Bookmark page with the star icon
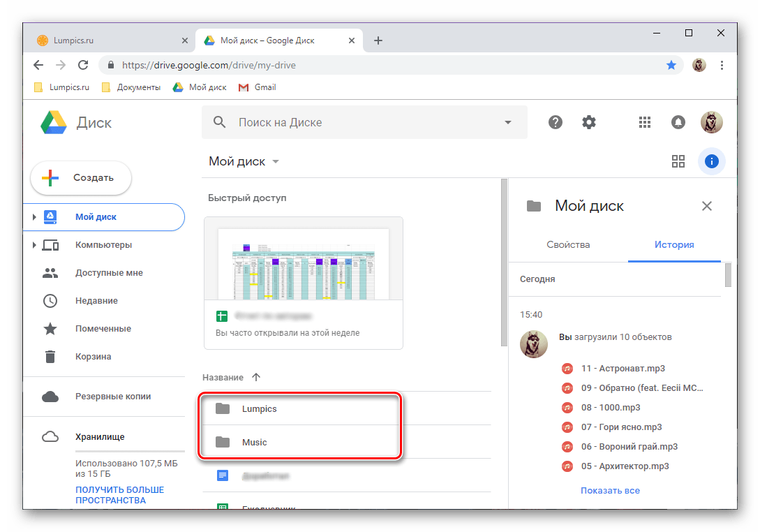Screen dimensions: 760x532 (671, 65)
